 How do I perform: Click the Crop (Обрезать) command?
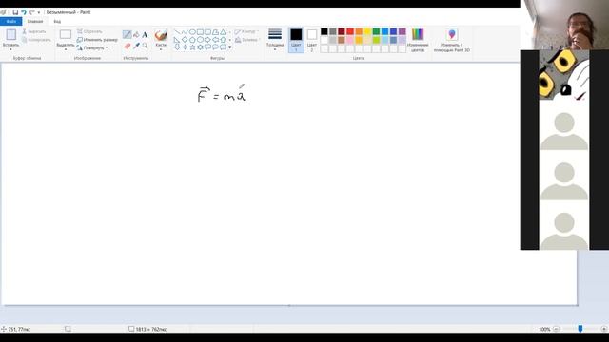(89, 31)
